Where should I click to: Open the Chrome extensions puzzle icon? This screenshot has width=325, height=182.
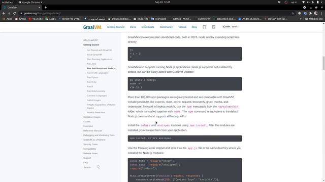tap(310, 13)
